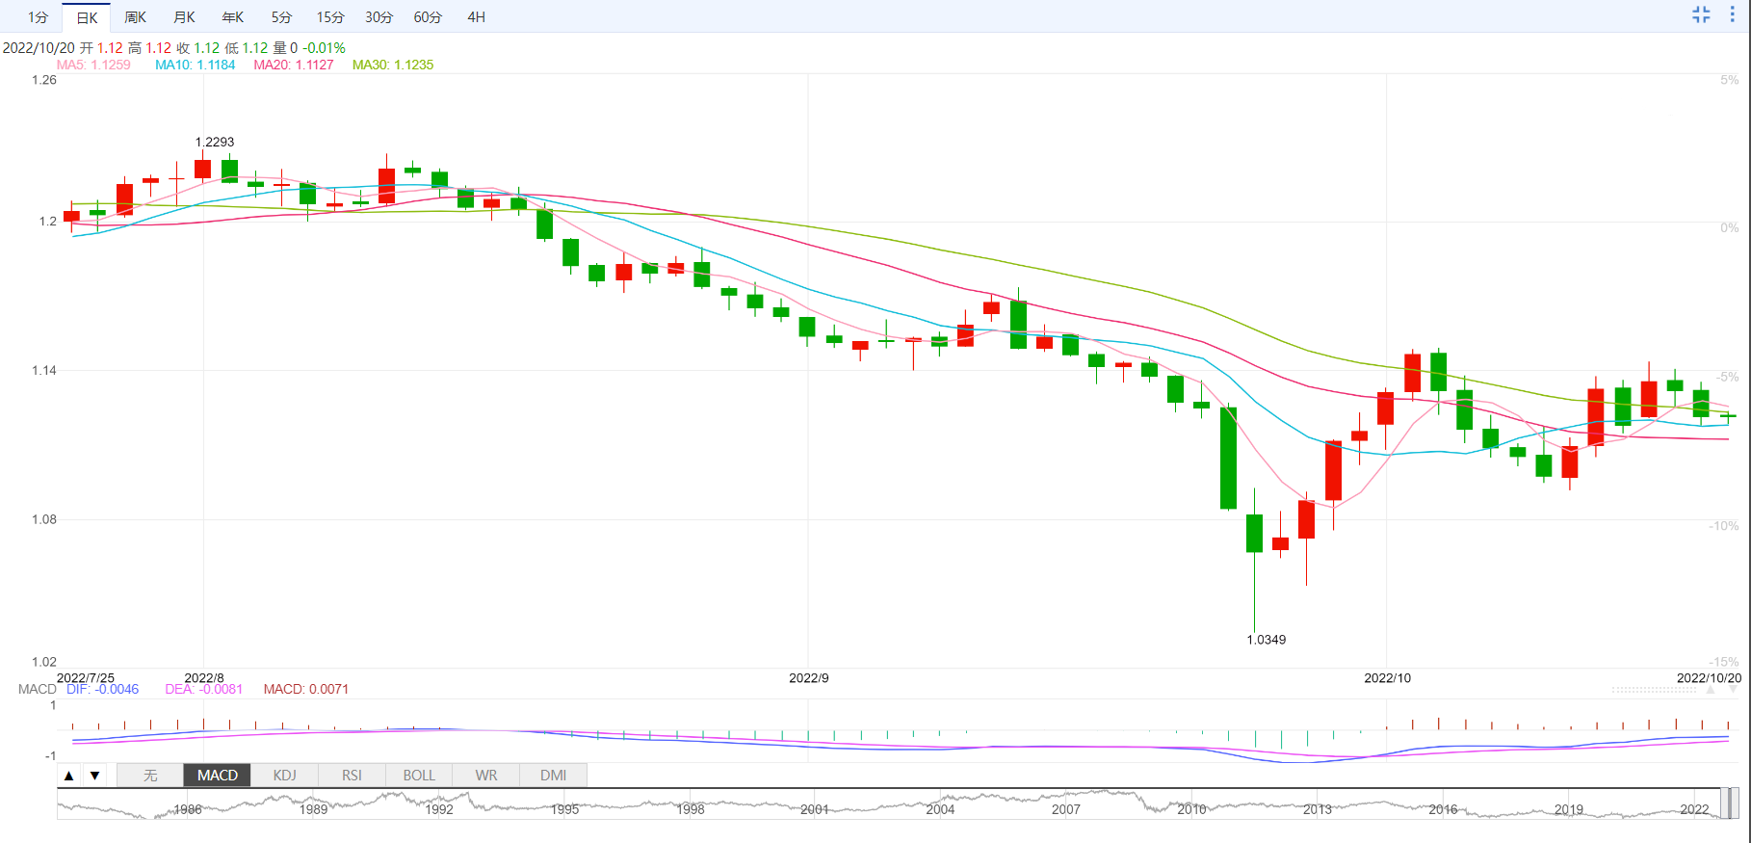Click the black down triangle beside indicator tabs
1751x843 pixels.
94,776
